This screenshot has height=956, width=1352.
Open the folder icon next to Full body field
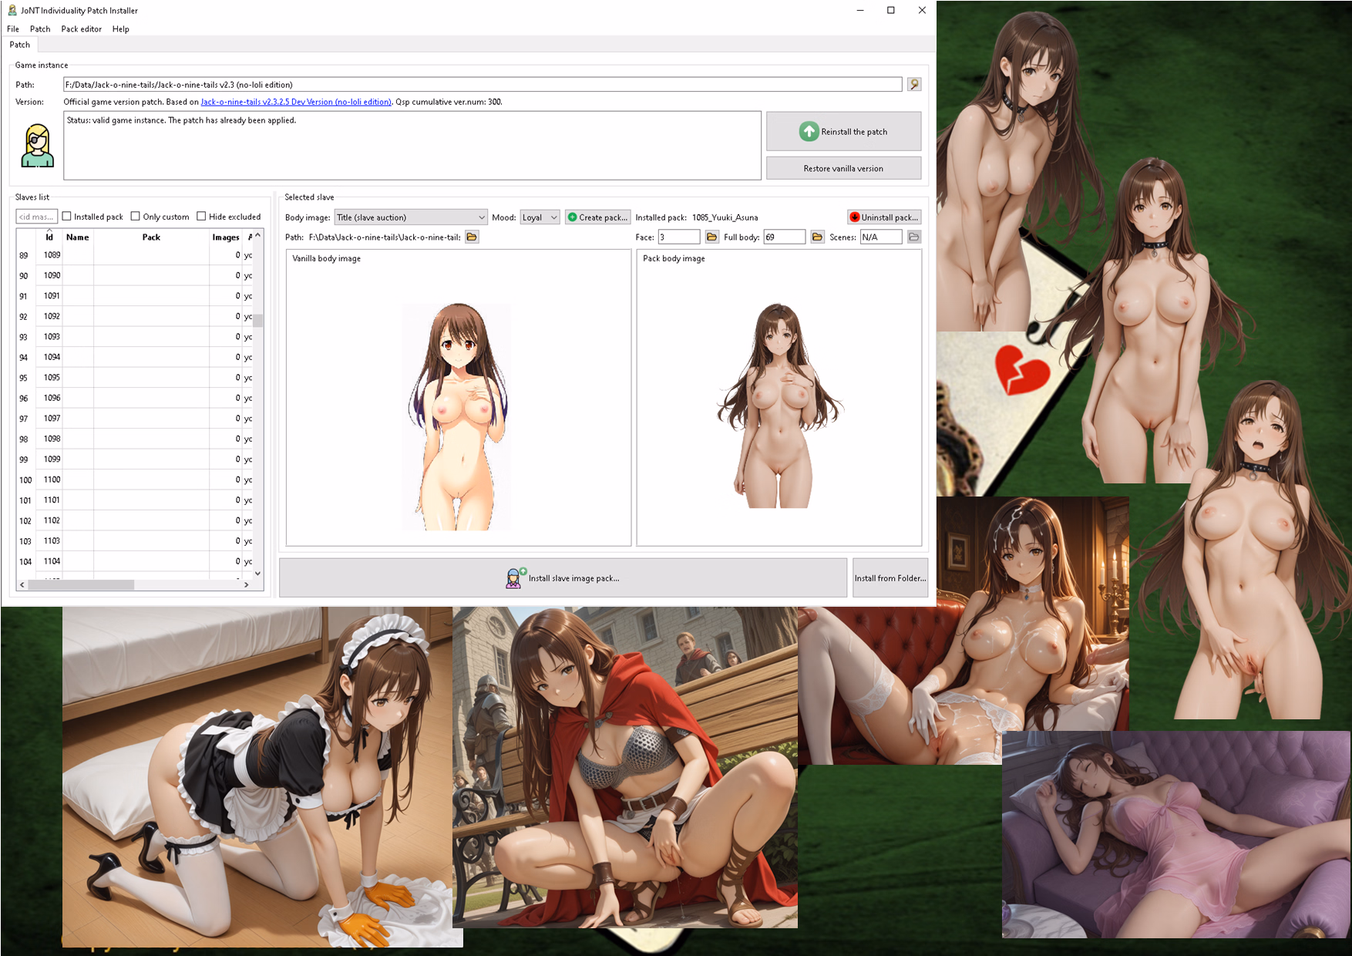(x=817, y=237)
